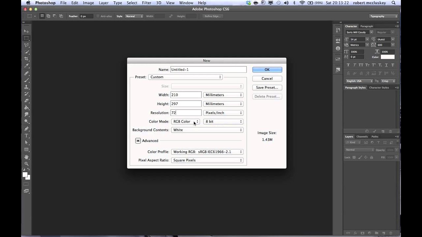This screenshot has width=422, height=237.
Task: Select the Pen tool
Action: click(26, 129)
